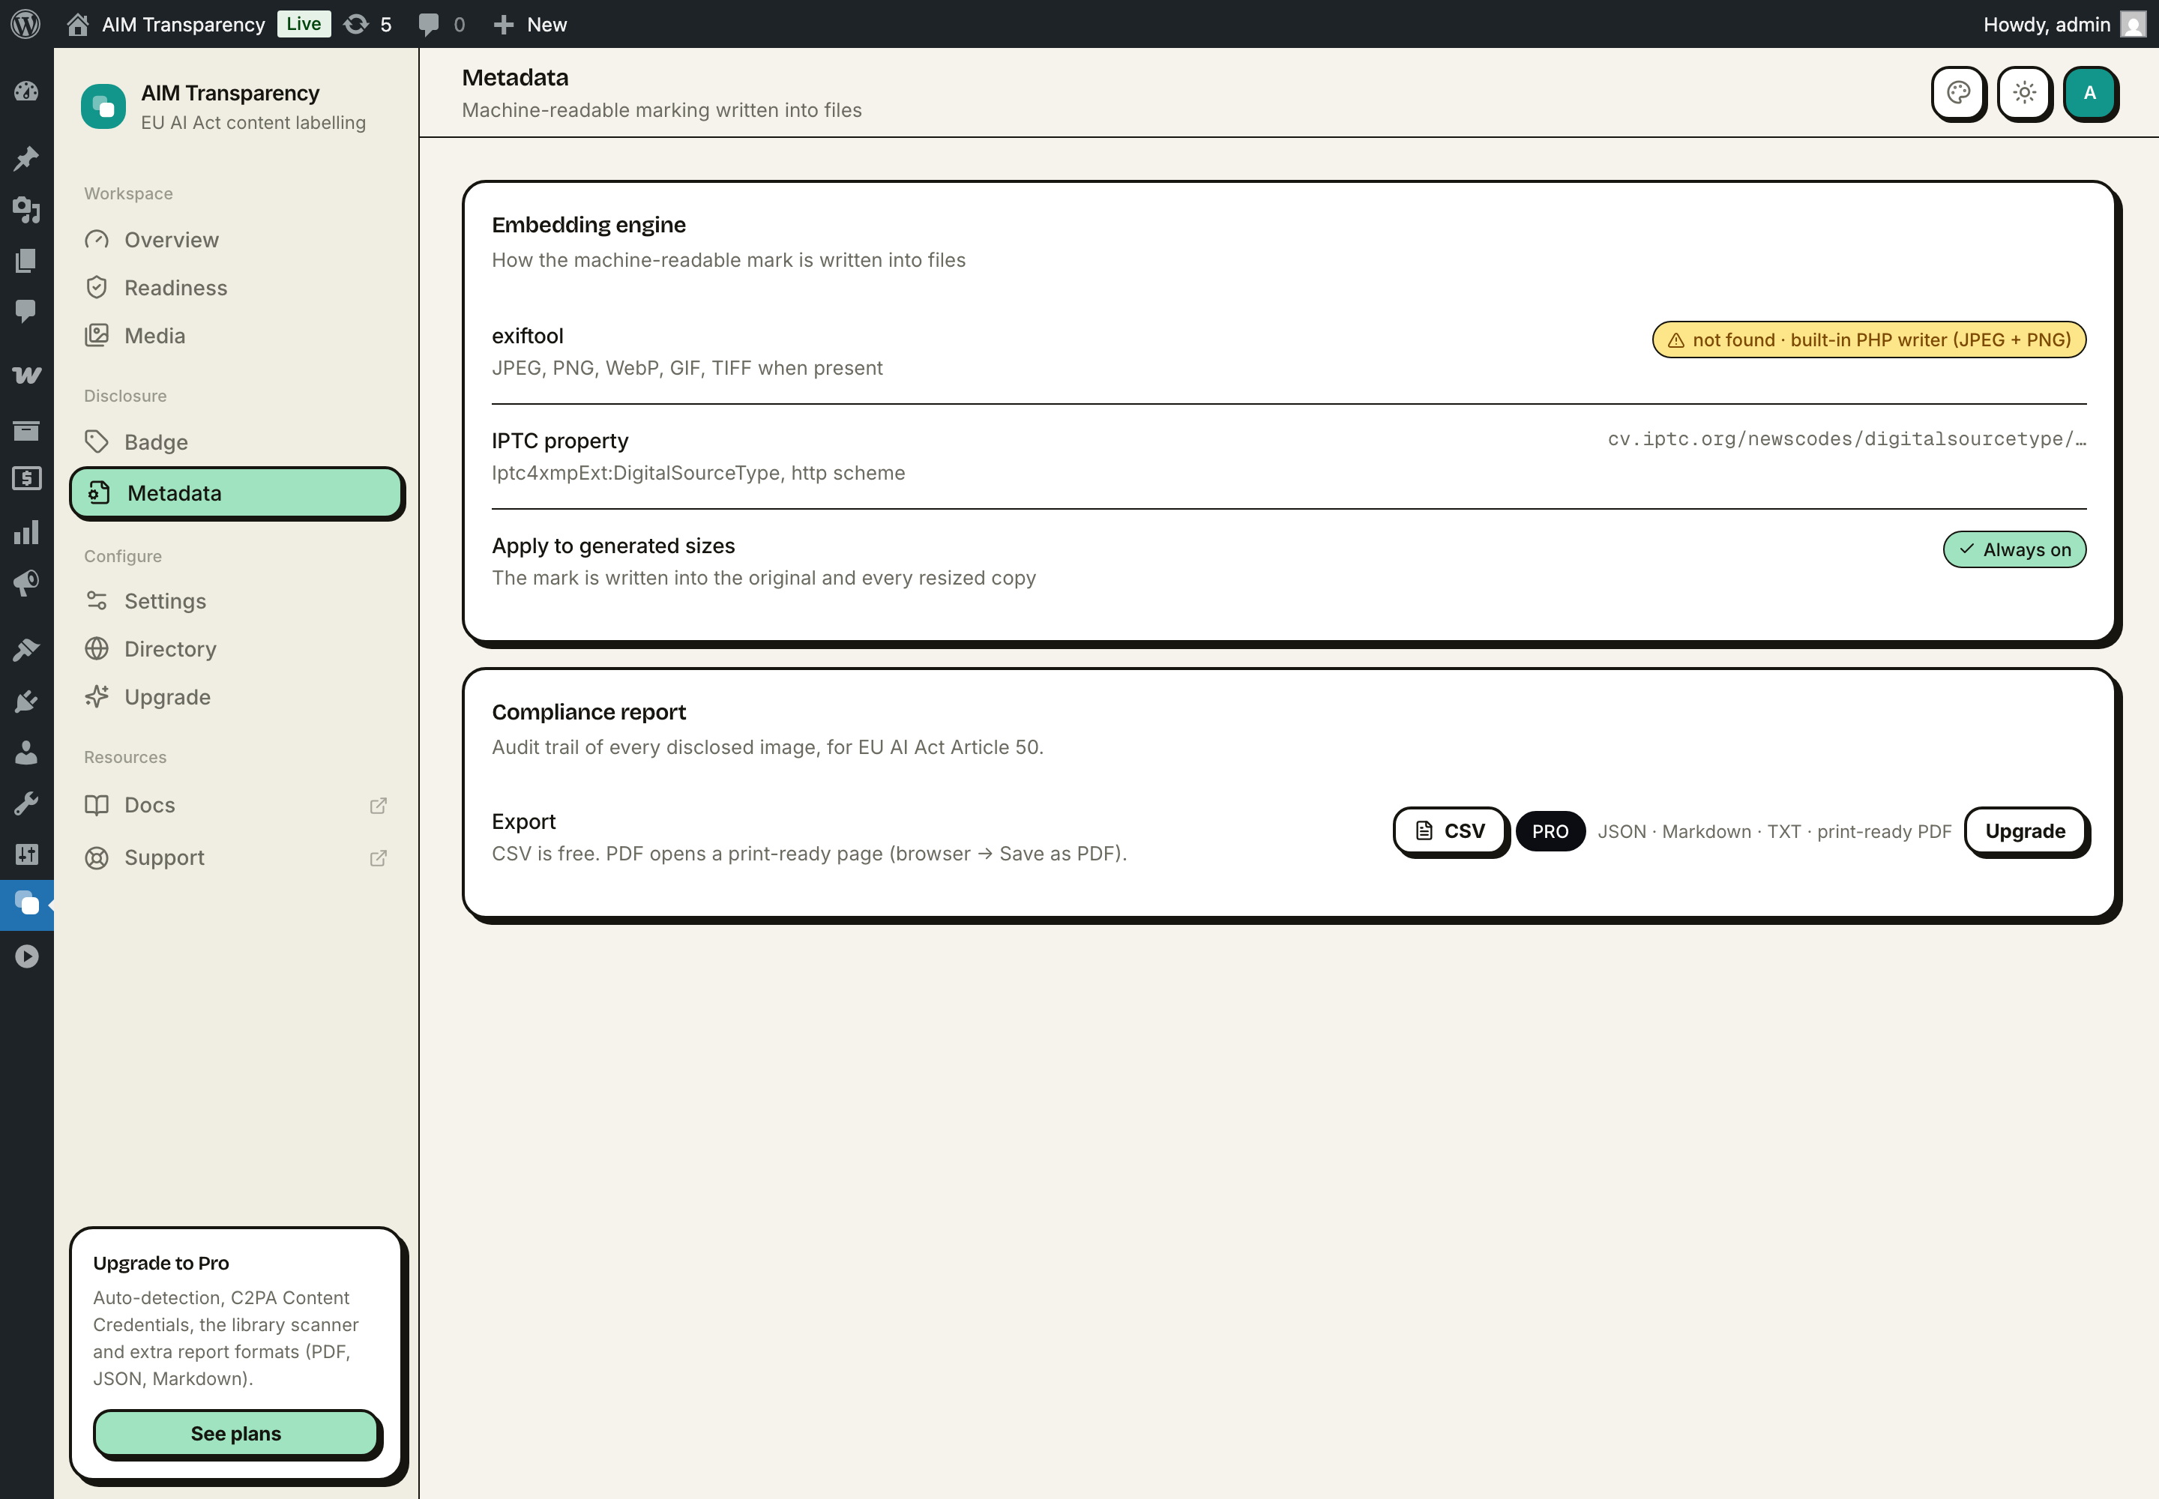Open Comments via the speech bubble admin icon
Image resolution: width=2159 pixels, height=1499 pixels.
(26, 311)
